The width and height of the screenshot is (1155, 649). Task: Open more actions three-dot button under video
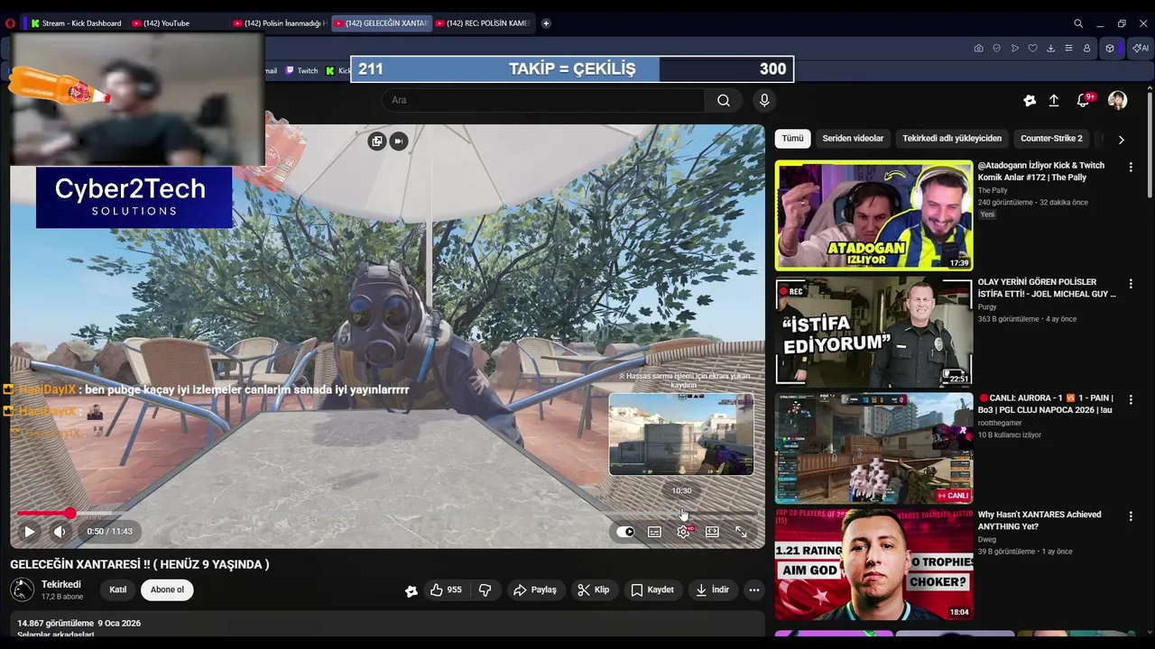(x=753, y=590)
